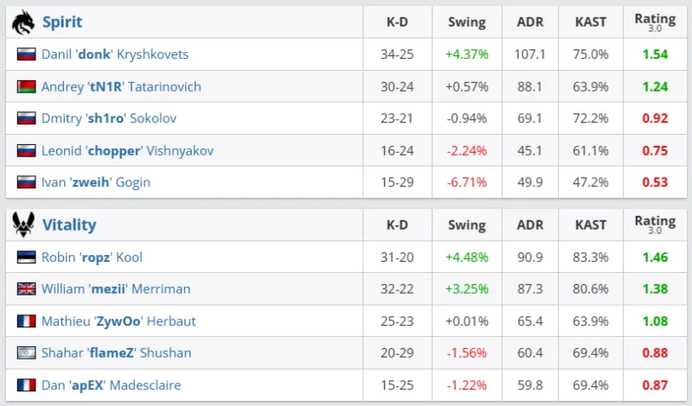Image resolution: width=692 pixels, height=406 pixels.
Task: Click the Estonian flag next to ropz
Action: click(26, 257)
